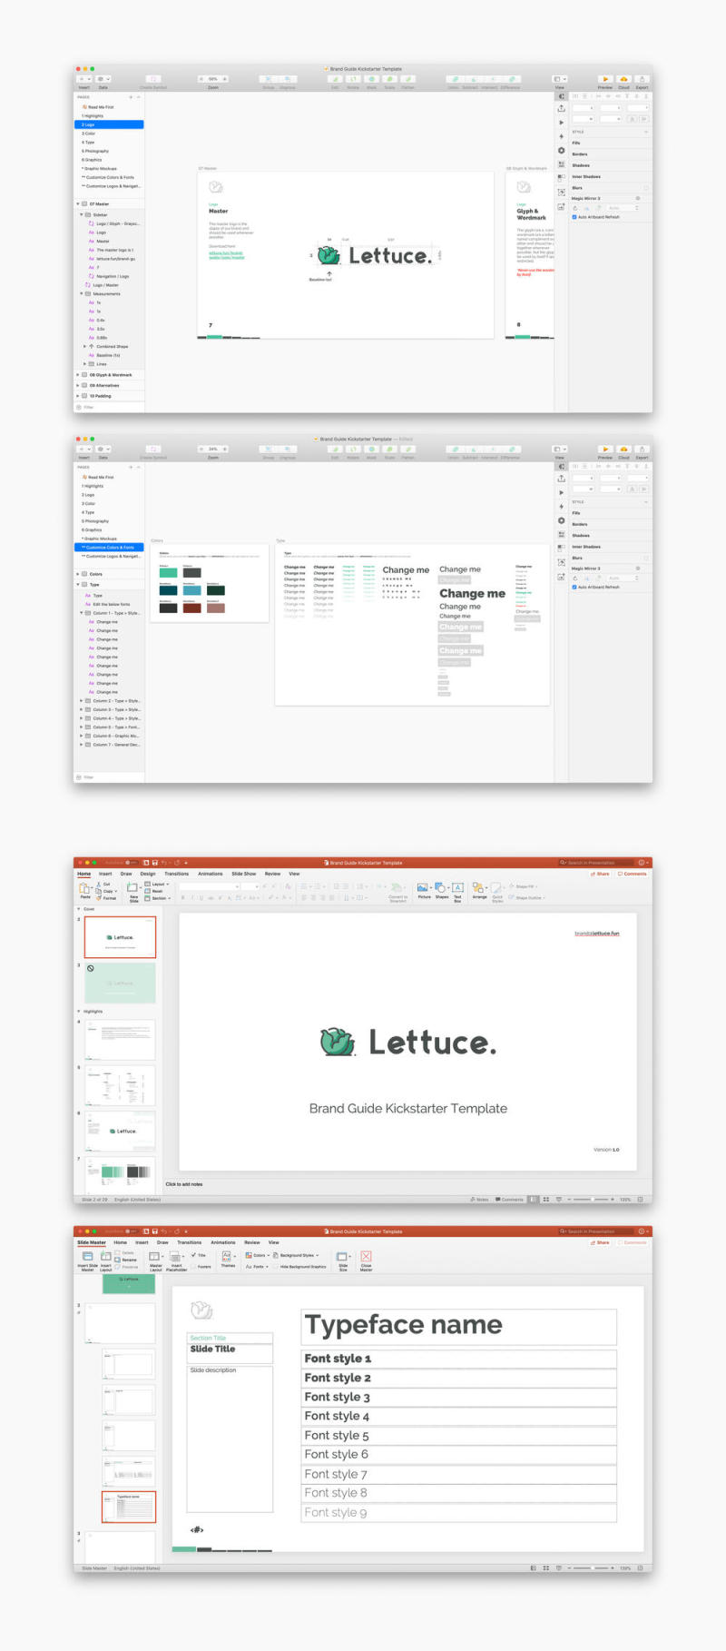Open the Background Styles dropdown

click(298, 1255)
